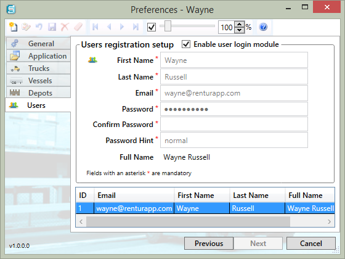
Task: Toggle the Enable user login module checkbox
Action: click(x=186, y=44)
